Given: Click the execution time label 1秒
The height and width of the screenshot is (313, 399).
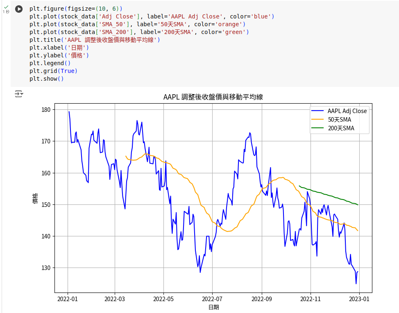Looking at the screenshot, I should pyautogui.click(x=6, y=12).
